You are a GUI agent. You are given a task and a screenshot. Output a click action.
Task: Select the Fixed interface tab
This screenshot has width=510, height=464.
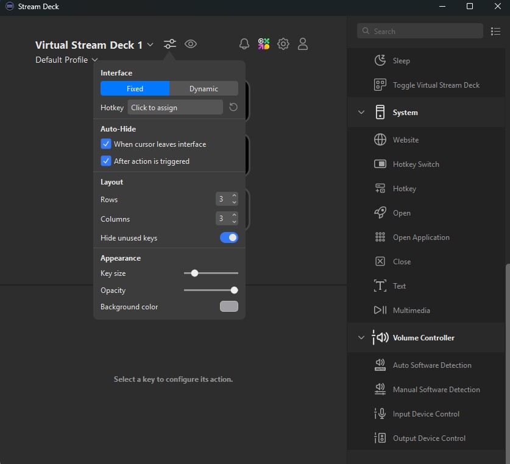(x=135, y=88)
